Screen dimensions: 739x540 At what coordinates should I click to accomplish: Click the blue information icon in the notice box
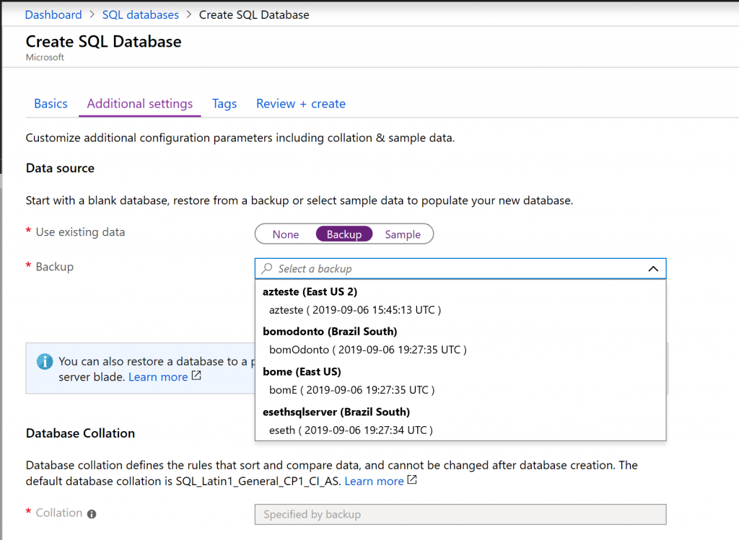45,361
